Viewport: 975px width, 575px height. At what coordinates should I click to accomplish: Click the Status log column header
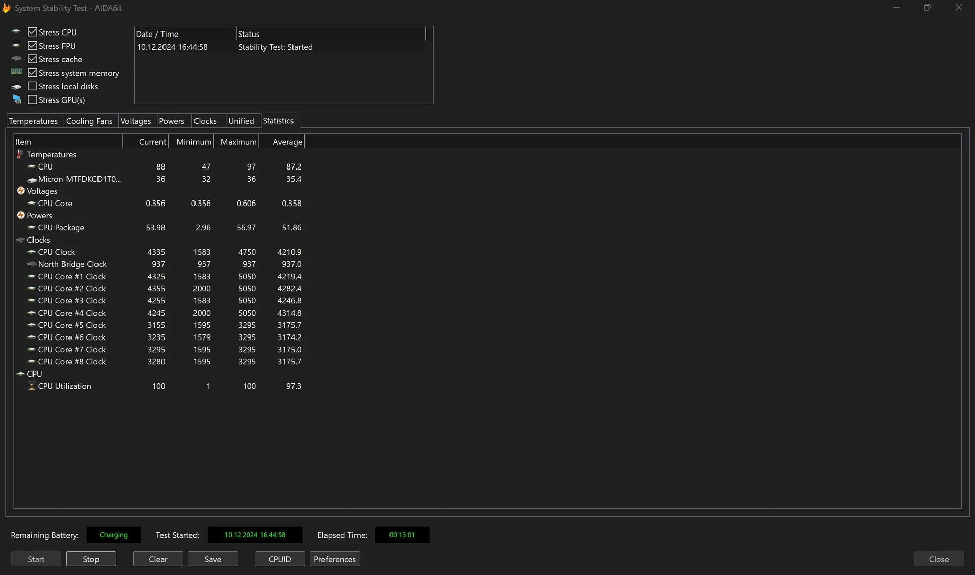pos(331,34)
